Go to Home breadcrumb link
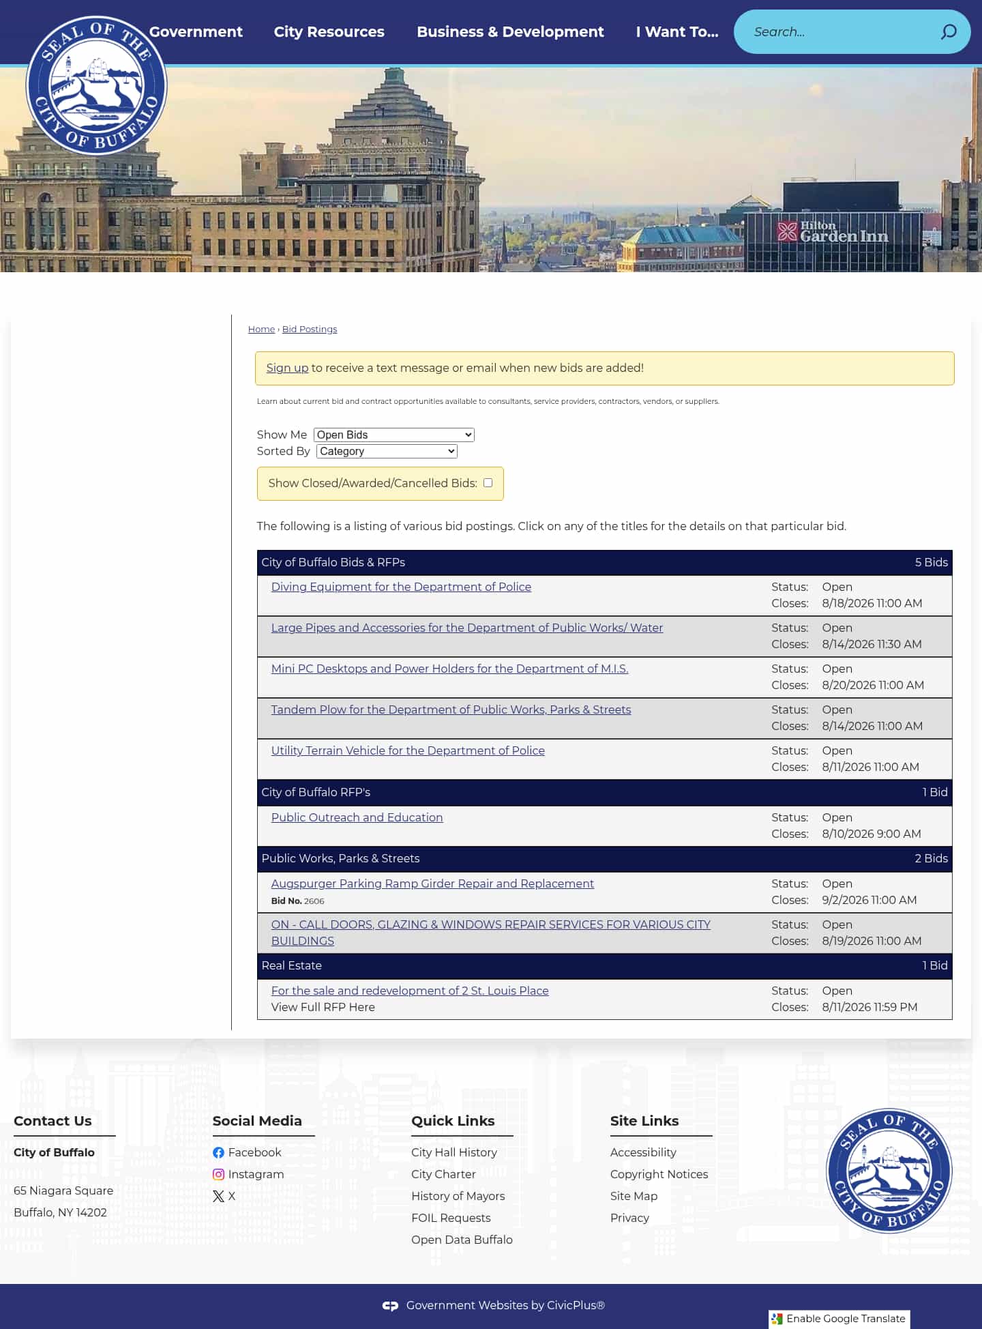 pos(261,329)
